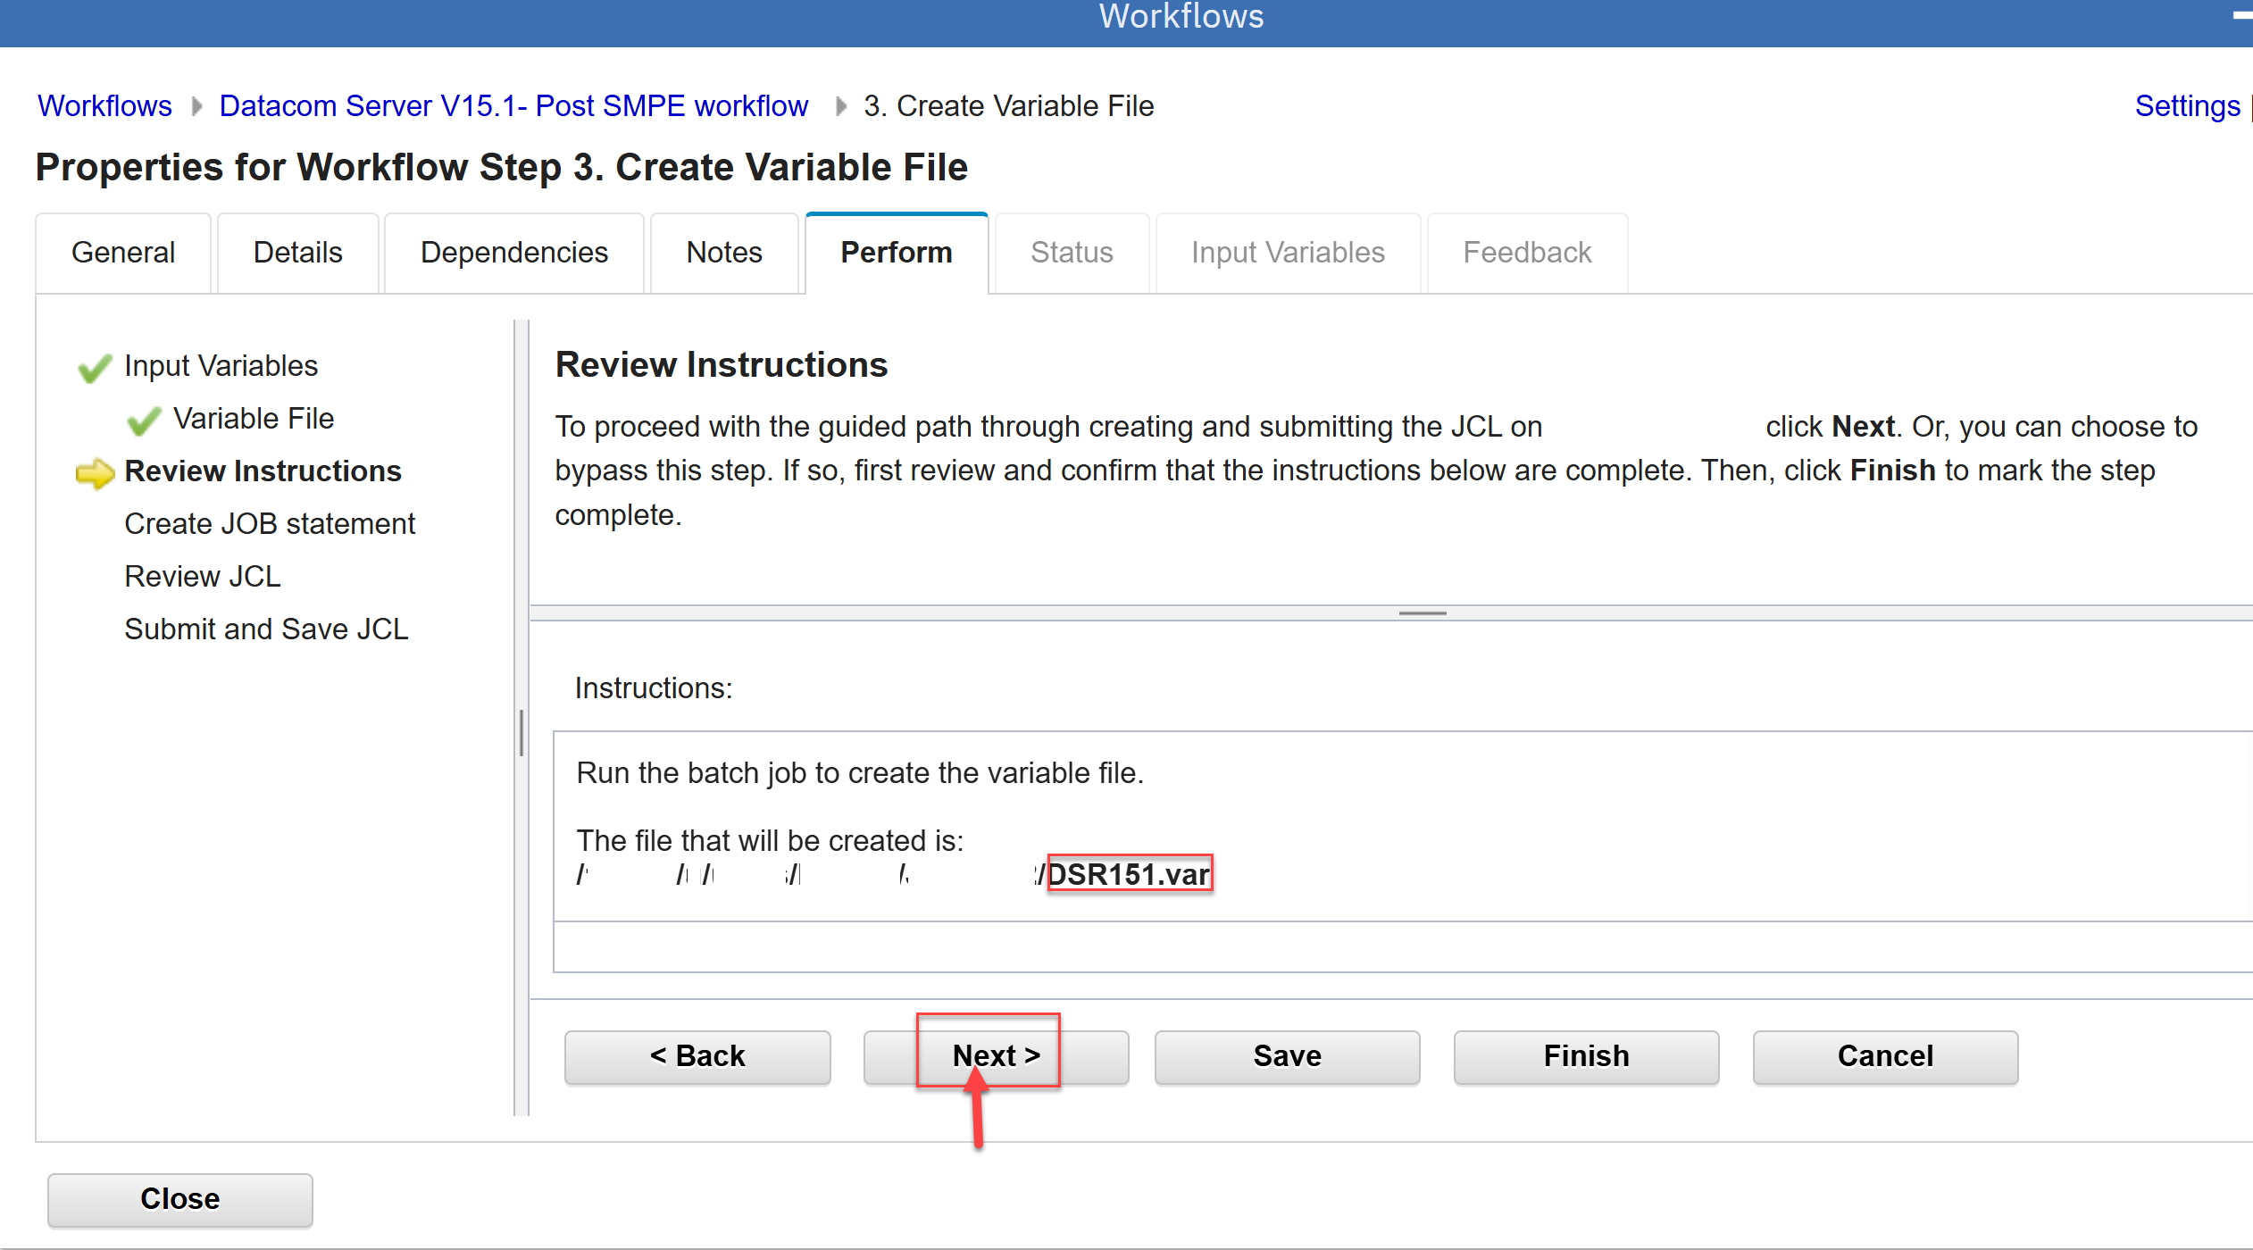
Task: Open the General tab
Action: [123, 253]
